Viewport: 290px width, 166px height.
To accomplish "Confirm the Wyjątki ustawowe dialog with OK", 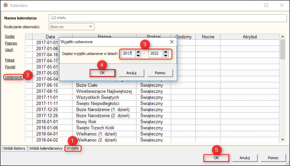I will 103,73.
